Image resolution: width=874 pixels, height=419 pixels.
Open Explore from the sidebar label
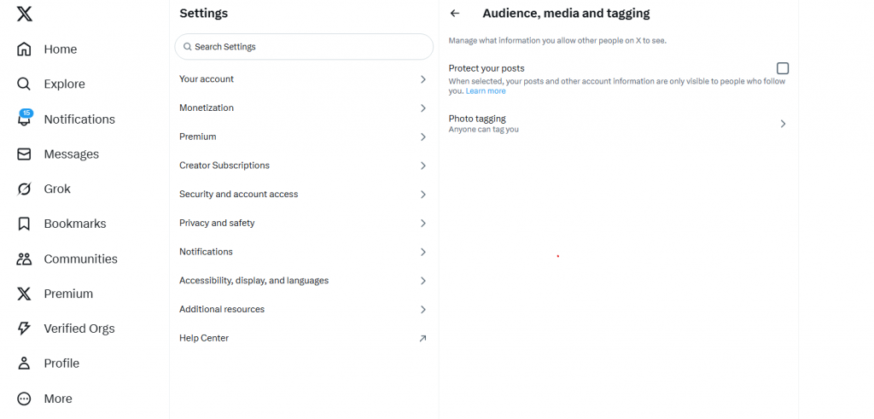click(65, 84)
